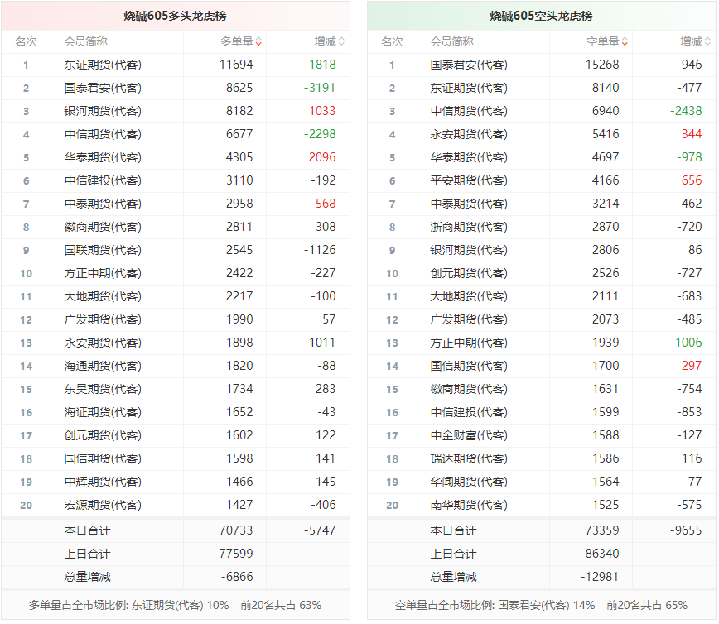The height and width of the screenshot is (624, 719).
Task: Select 东证期货(代客) in short table row 2
Action: pyautogui.click(x=469, y=88)
